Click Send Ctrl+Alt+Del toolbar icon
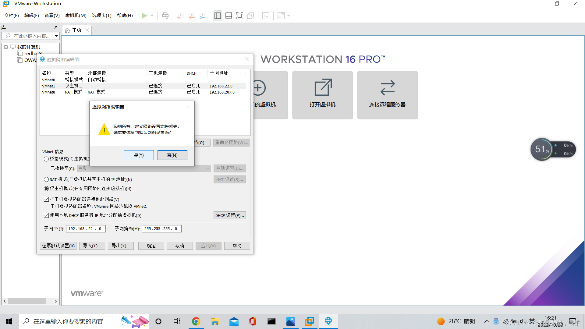The image size is (585, 329). coord(165,16)
